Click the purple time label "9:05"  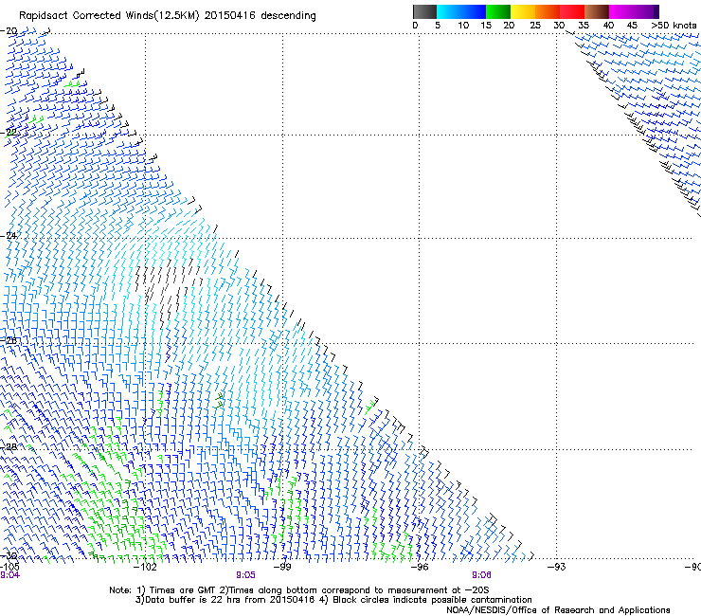pyautogui.click(x=245, y=575)
